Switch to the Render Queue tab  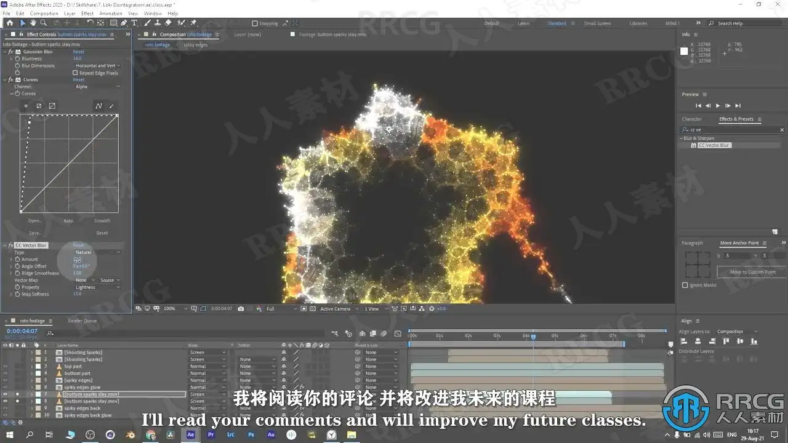(x=82, y=321)
